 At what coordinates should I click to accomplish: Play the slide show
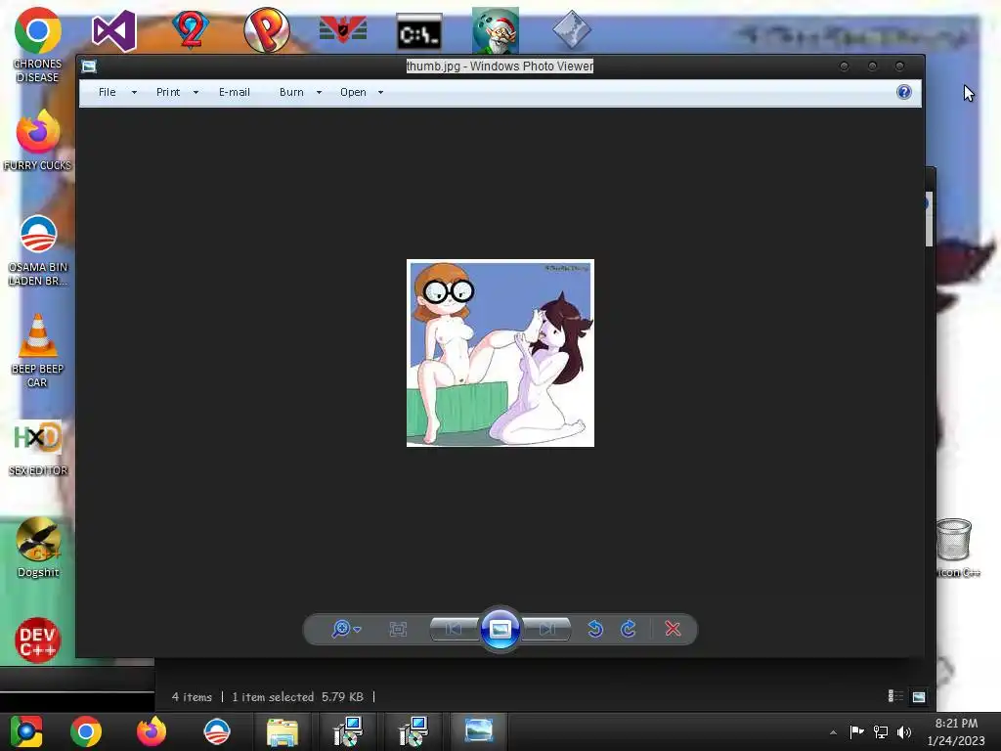[x=500, y=629]
